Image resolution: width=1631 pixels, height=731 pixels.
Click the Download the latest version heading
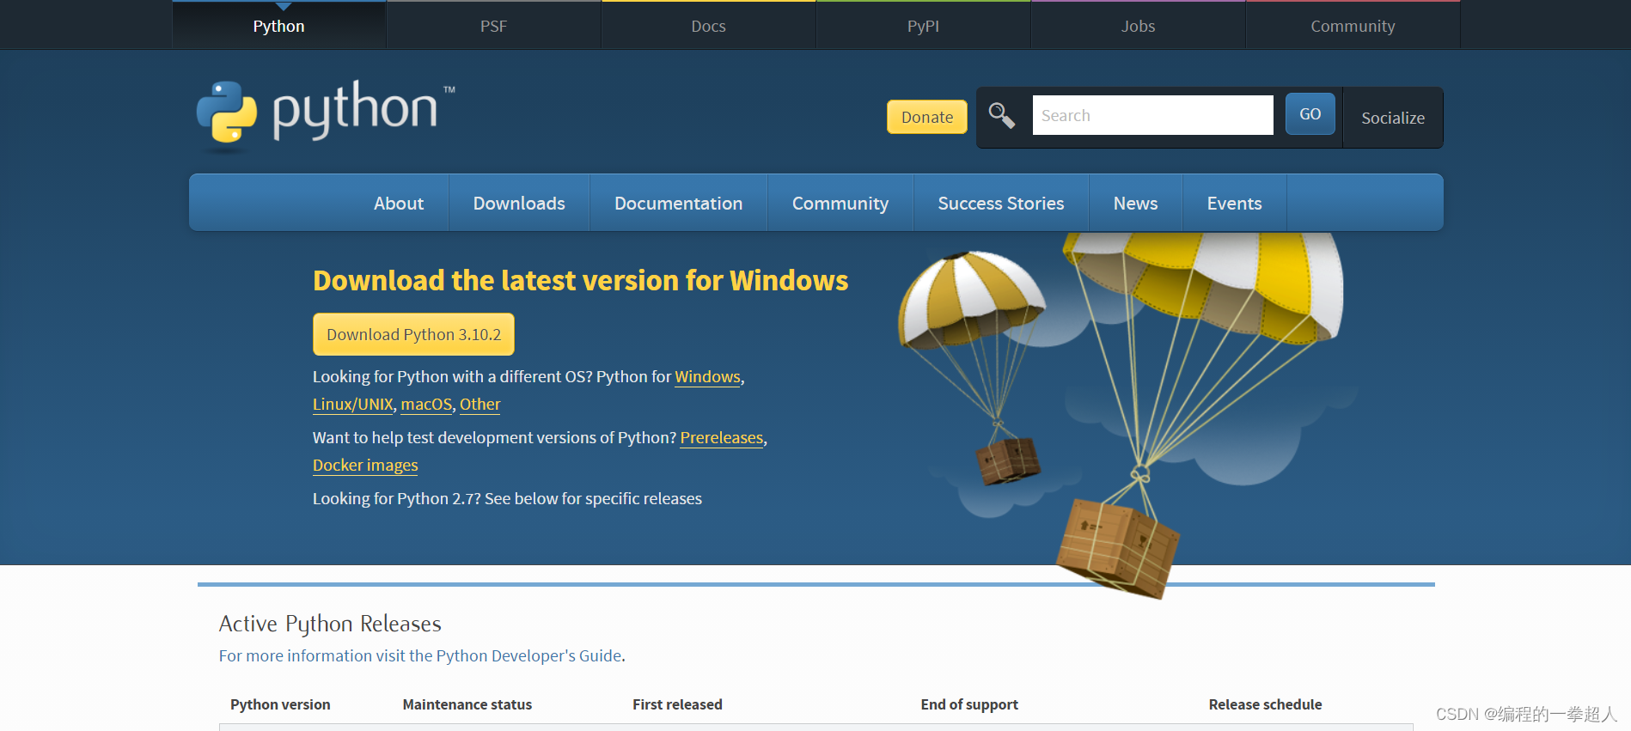coord(580,280)
